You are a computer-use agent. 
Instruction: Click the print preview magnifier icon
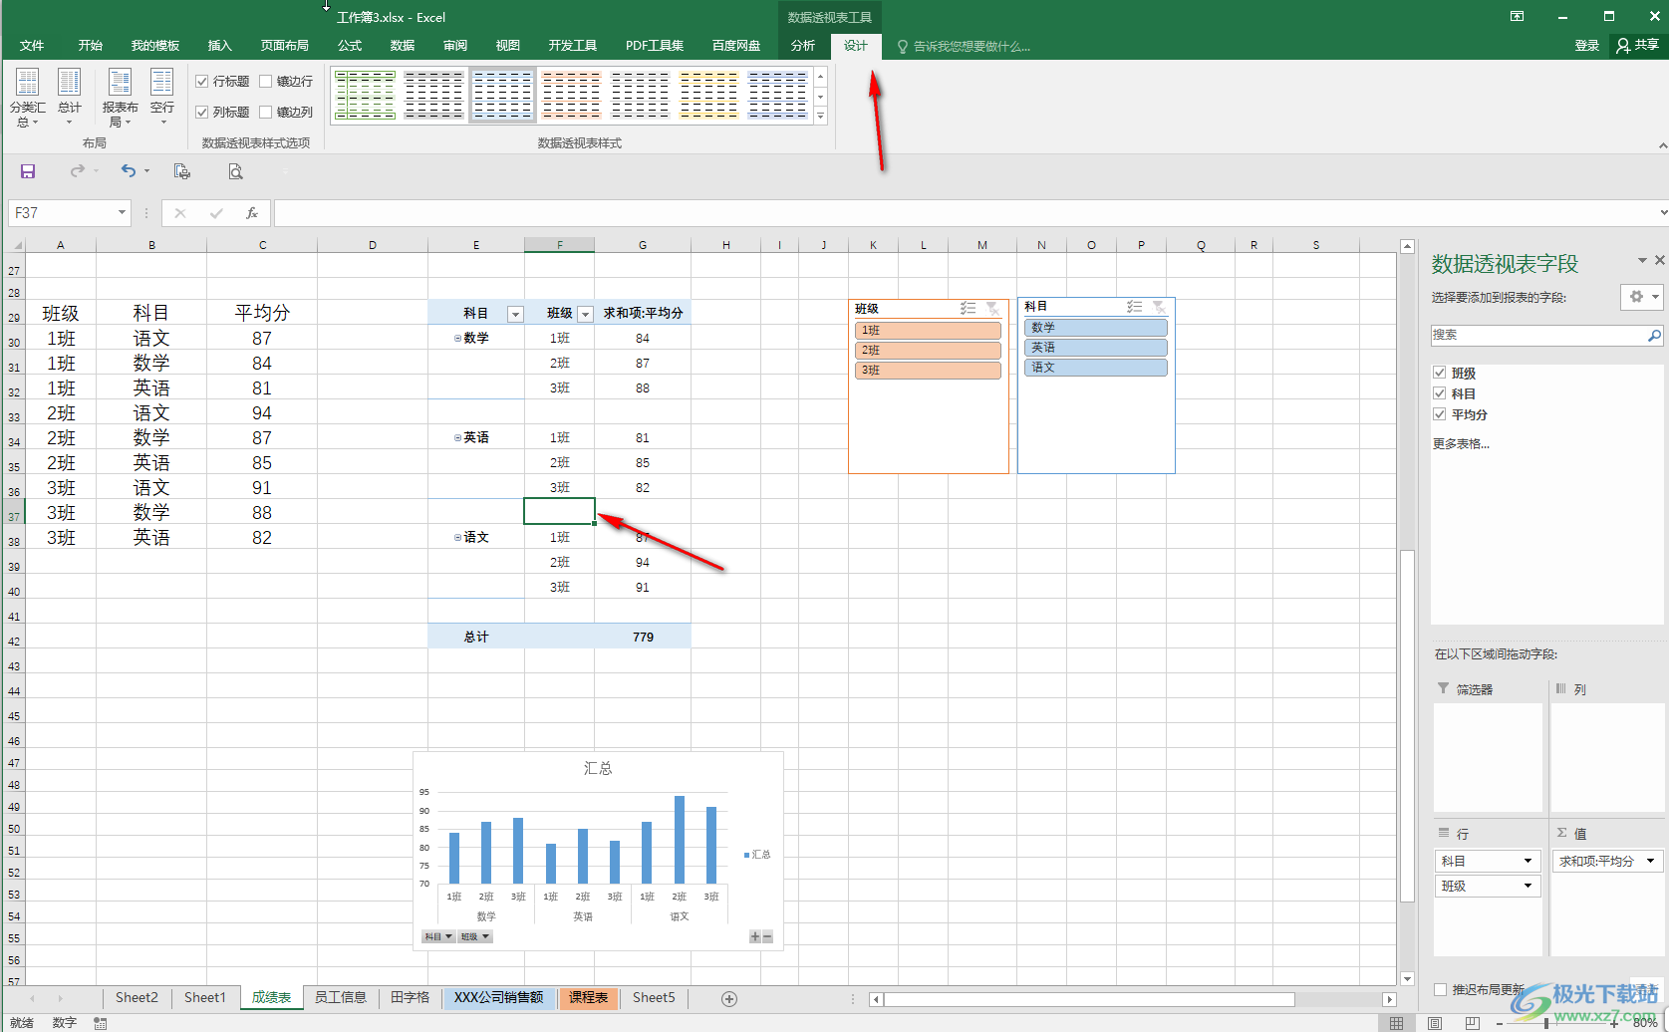coord(235,171)
